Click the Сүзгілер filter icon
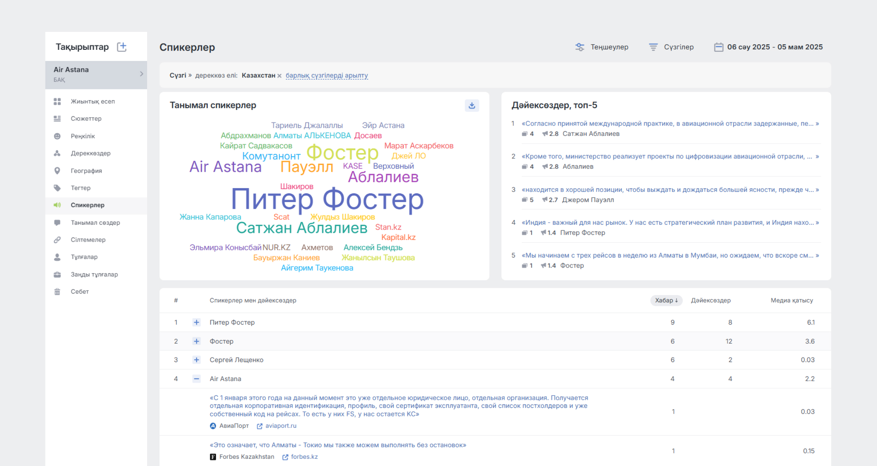The width and height of the screenshot is (877, 466). coord(653,47)
